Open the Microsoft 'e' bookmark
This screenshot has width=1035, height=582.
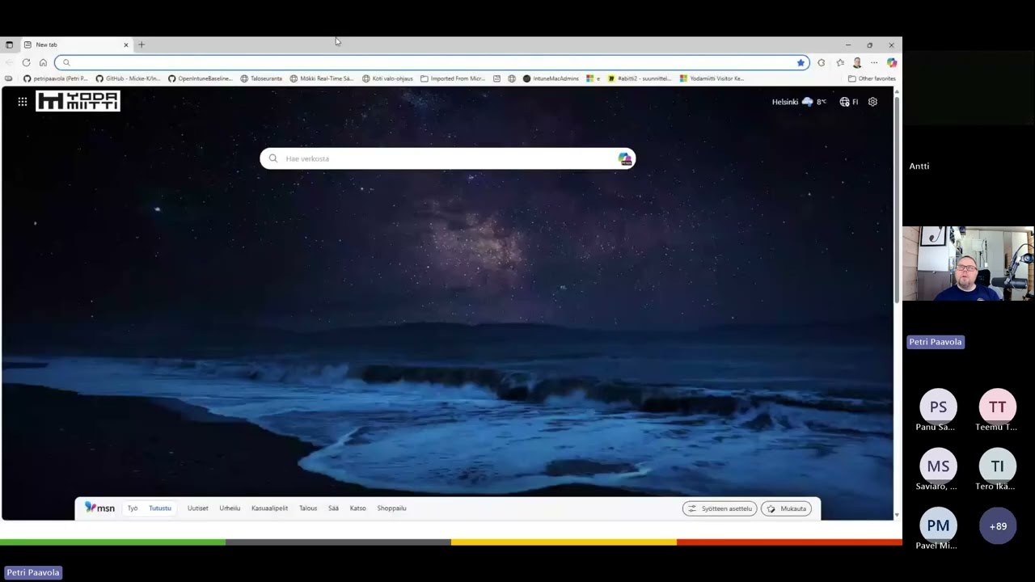[593, 78]
